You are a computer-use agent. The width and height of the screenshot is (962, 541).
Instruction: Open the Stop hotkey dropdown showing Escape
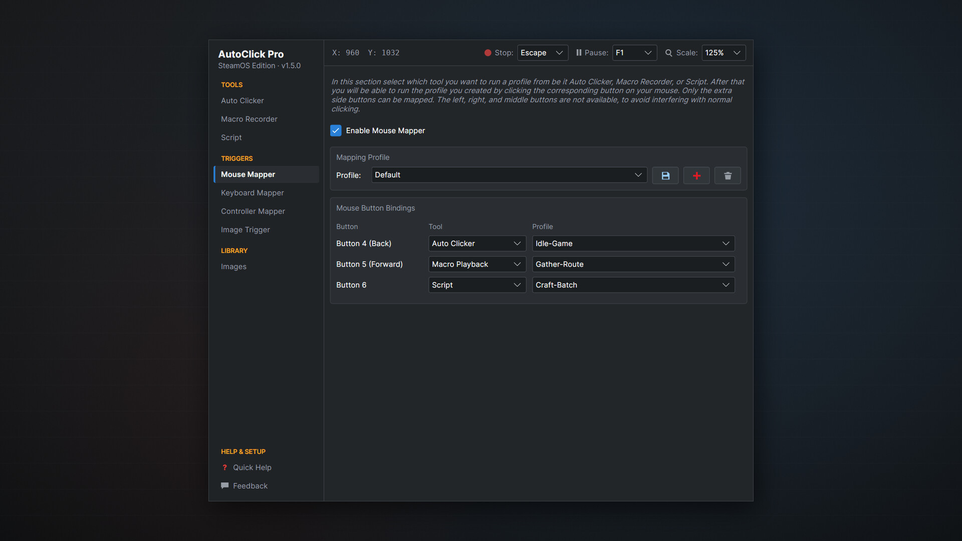pos(543,53)
